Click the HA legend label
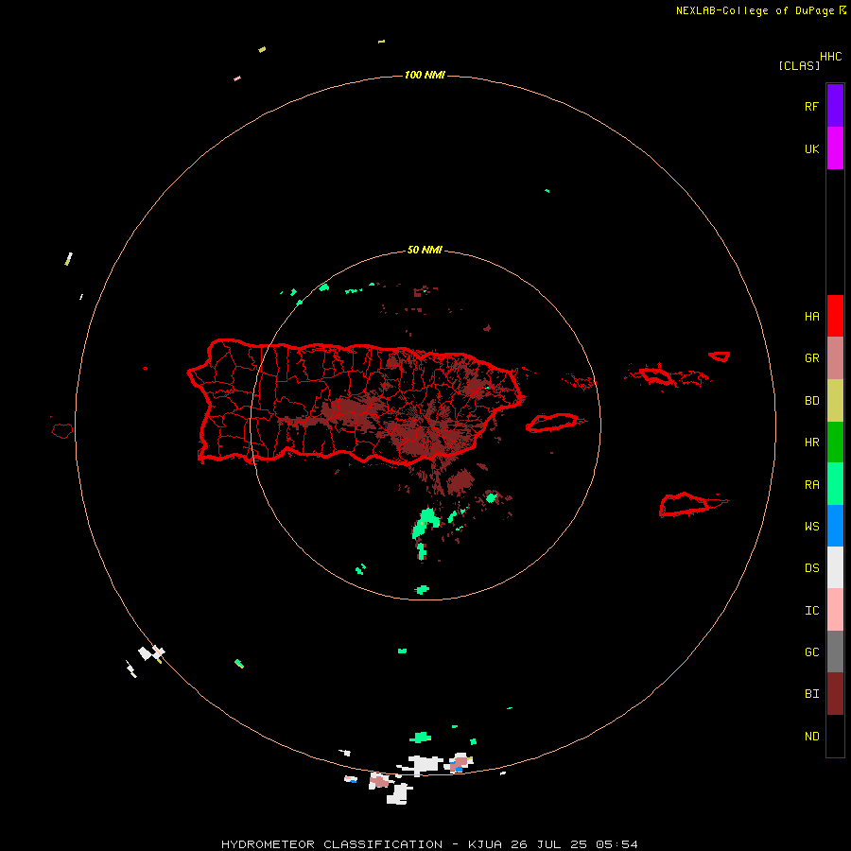The height and width of the screenshot is (851, 851). coord(811,316)
